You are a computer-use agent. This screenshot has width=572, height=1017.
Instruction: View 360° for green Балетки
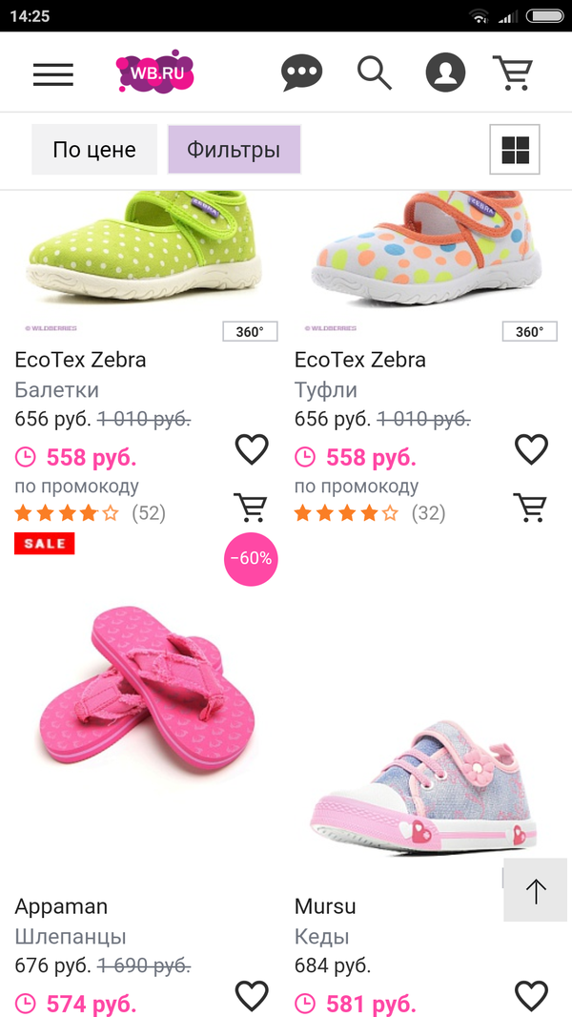point(250,332)
